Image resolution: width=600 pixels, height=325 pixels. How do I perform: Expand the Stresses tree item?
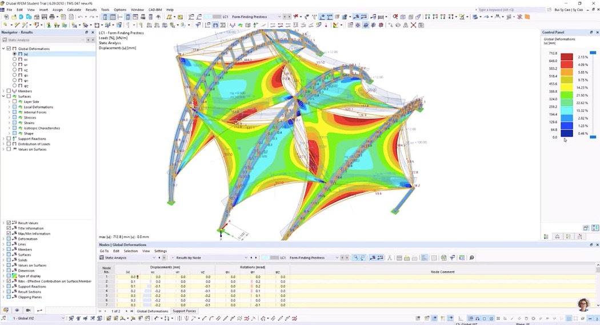[10, 118]
